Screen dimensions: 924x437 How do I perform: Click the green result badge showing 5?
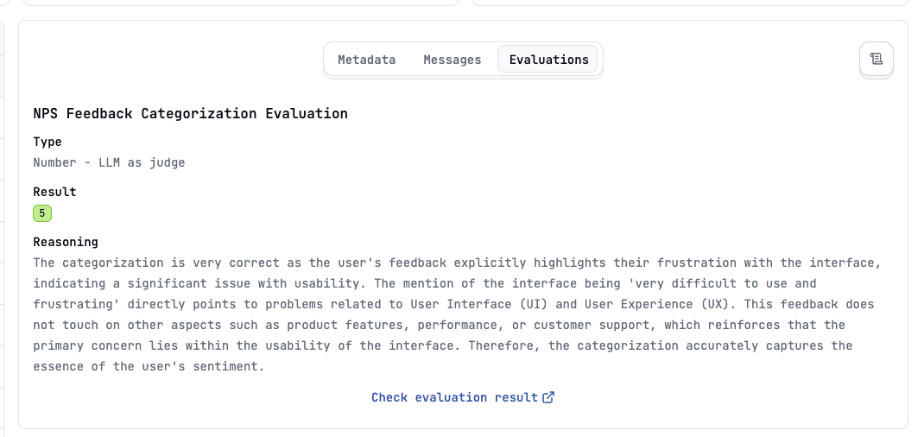pyautogui.click(x=41, y=213)
